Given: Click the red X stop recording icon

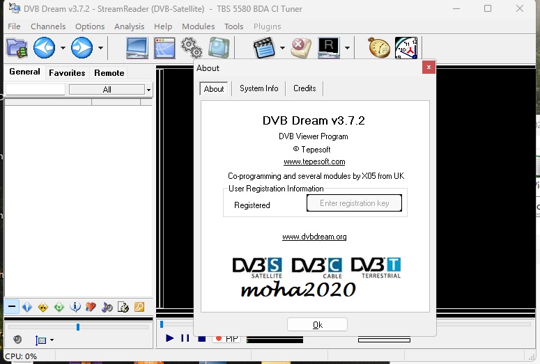Looking at the screenshot, I should coord(301,48).
